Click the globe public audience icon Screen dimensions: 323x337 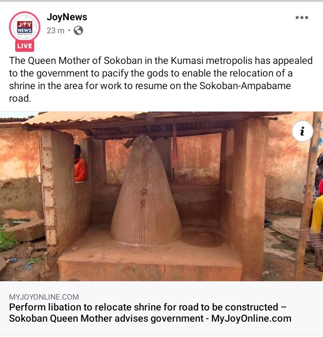(78, 31)
